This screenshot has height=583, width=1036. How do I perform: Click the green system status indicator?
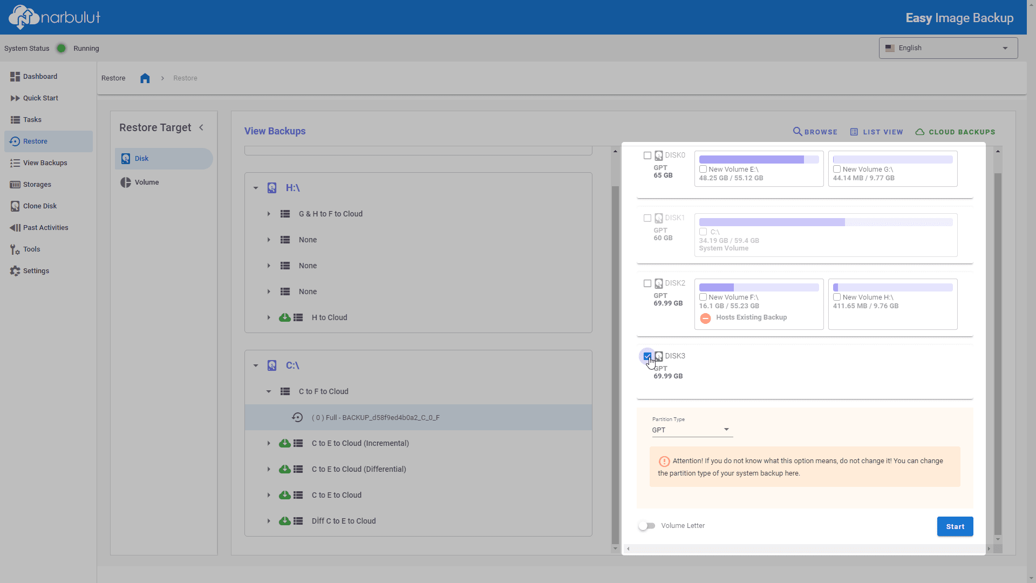(x=62, y=49)
